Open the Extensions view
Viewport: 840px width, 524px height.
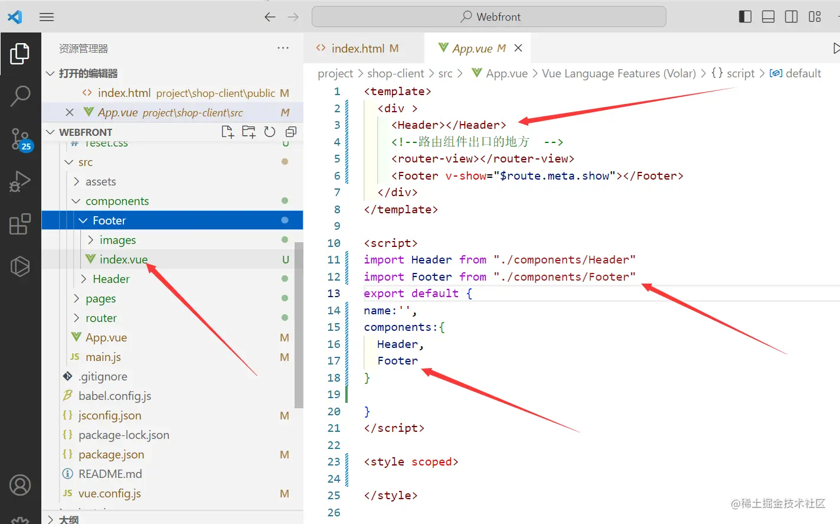(20, 224)
